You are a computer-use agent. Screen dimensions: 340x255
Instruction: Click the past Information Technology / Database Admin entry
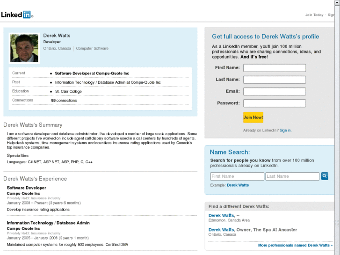[108, 82]
